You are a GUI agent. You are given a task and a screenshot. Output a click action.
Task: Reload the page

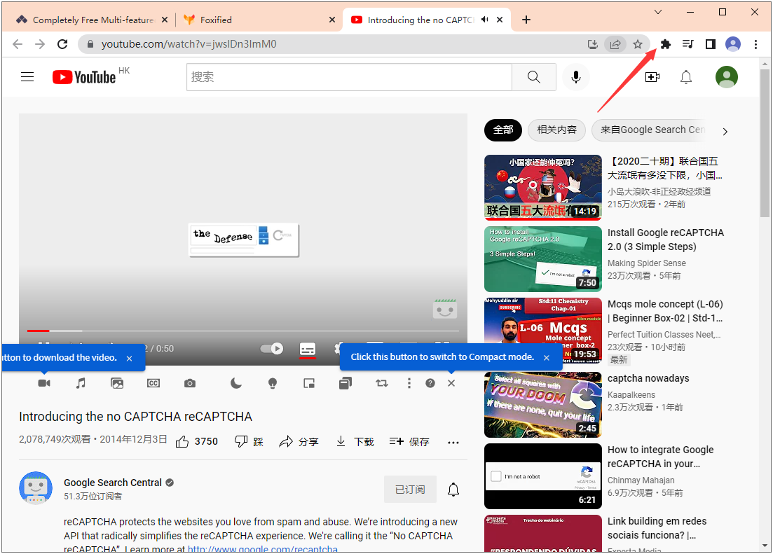tap(62, 44)
